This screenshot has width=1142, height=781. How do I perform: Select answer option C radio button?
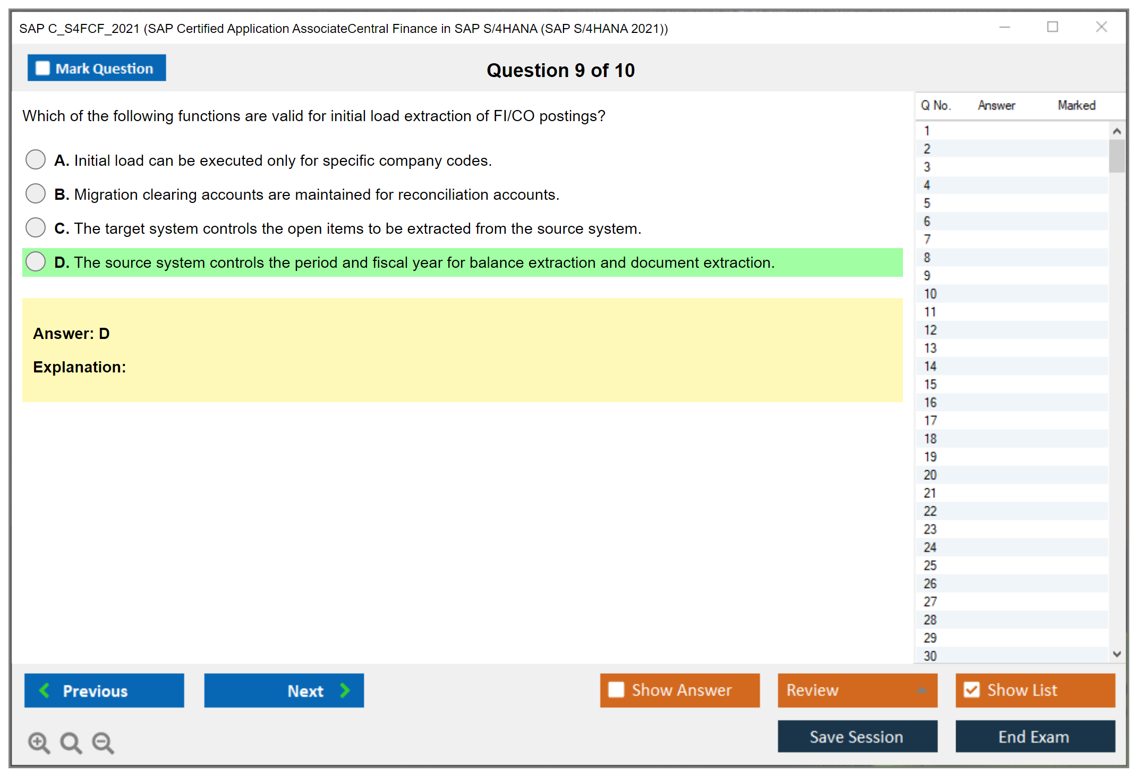[x=36, y=227]
